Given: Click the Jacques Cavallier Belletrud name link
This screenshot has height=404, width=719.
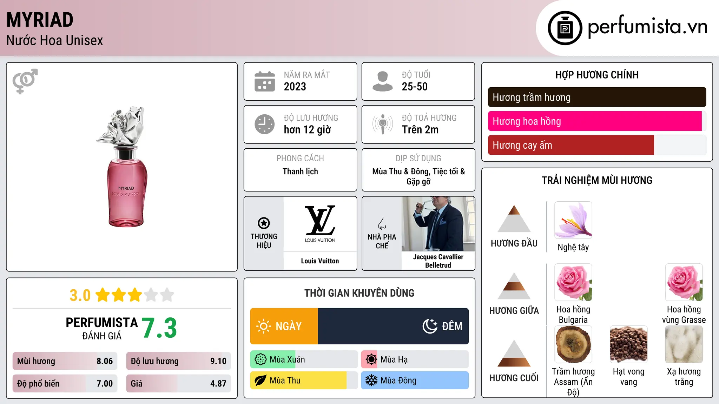Looking at the screenshot, I should [x=438, y=261].
